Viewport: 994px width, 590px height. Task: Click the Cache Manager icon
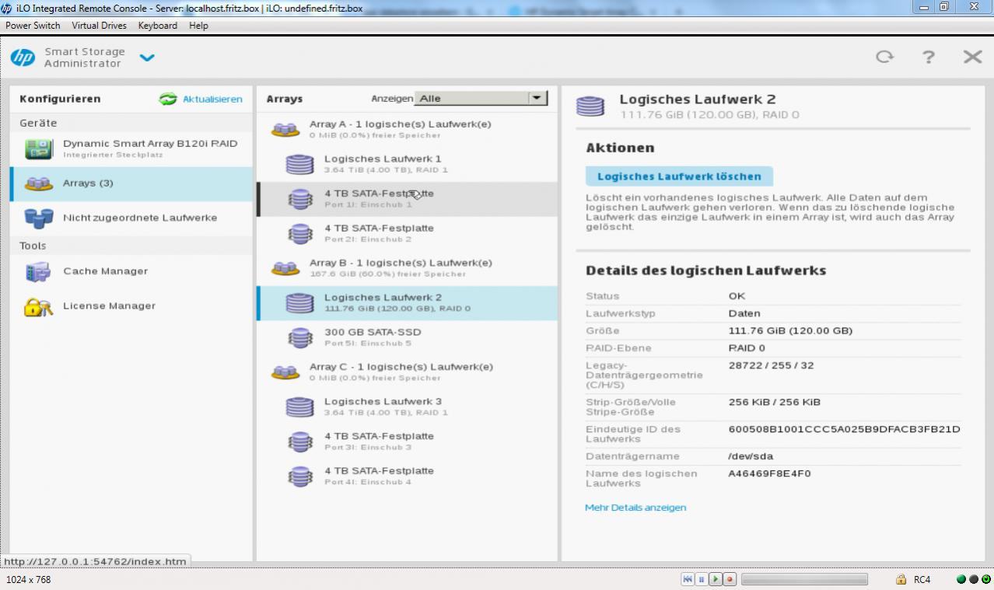(x=38, y=271)
